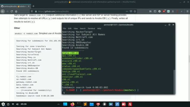Screen dimensions: 190x107
Task: Click resolver.c99.nl terminal line
Action: click(x=72, y=77)
